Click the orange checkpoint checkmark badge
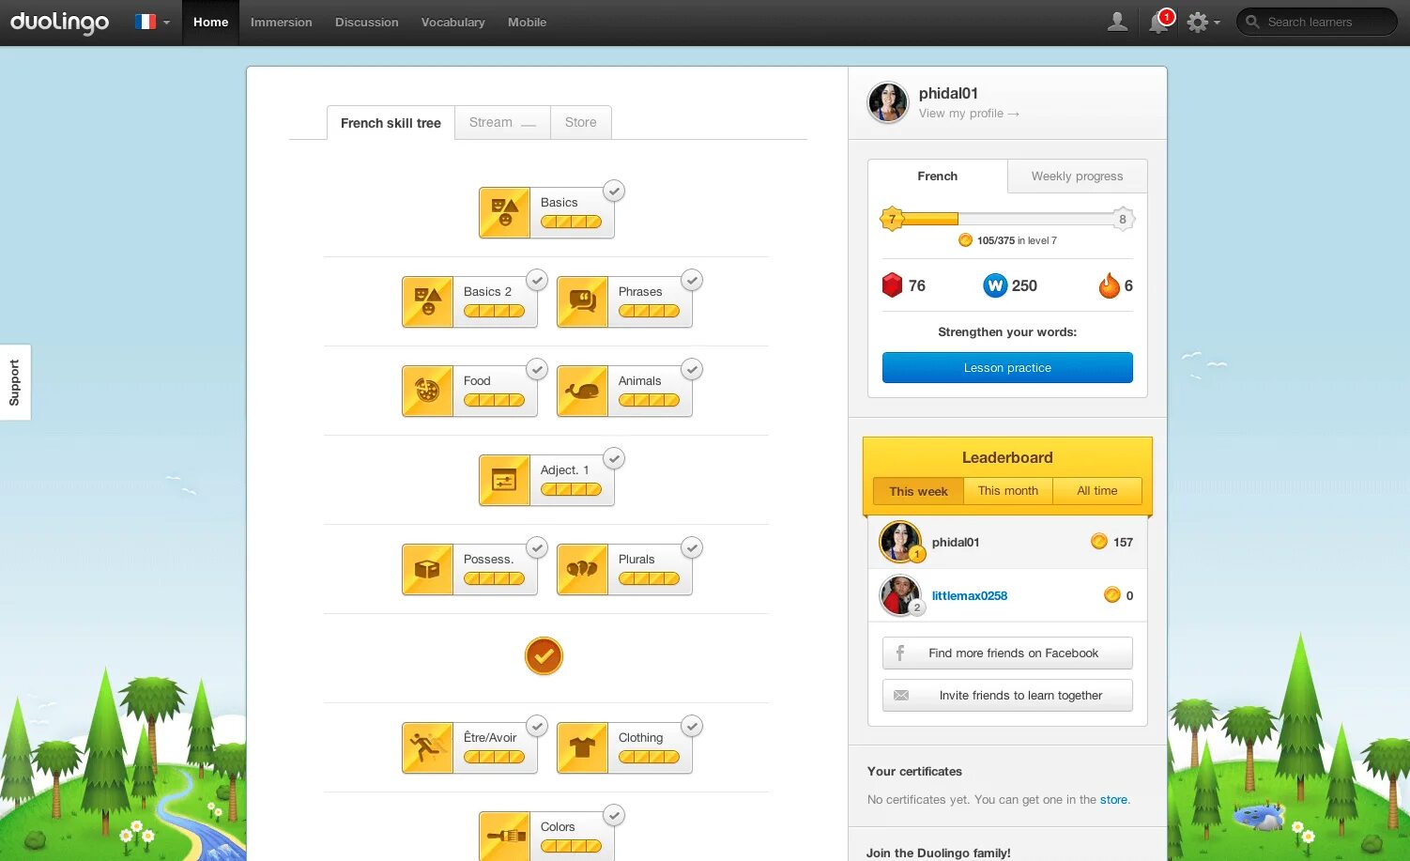 click(x=544, y=656)
